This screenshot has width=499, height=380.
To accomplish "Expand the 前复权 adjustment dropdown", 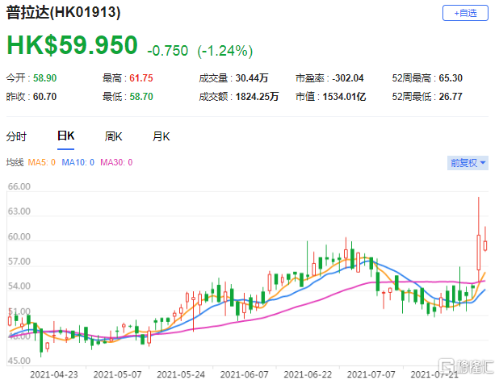I will click(468, 163).
